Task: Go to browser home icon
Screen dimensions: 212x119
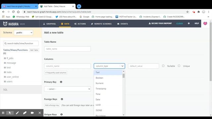Action: (x=18, y=12)
